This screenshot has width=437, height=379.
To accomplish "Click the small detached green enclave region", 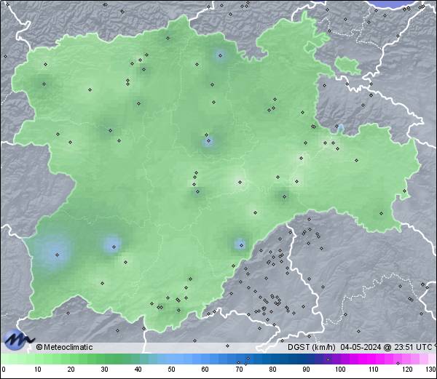I will tap(347, 65).
